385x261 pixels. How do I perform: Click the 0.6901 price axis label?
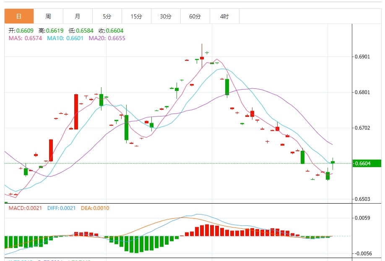[x=362, y=57]
